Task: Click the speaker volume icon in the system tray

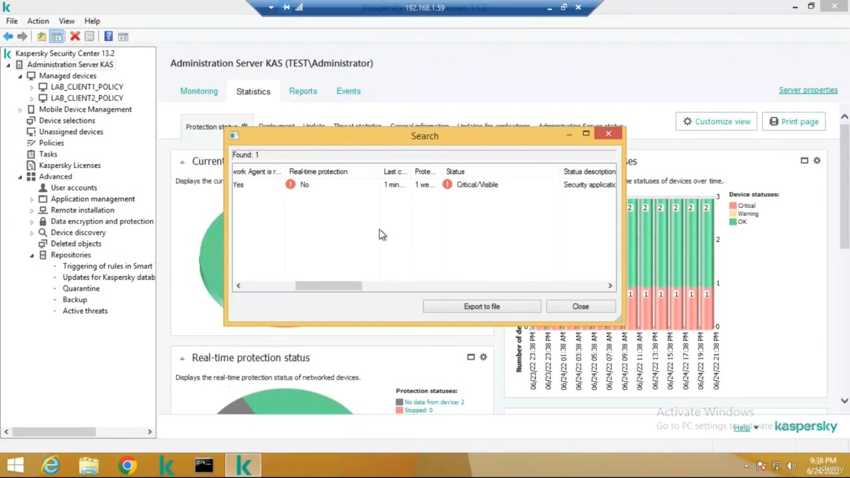Action: (791, 466)
